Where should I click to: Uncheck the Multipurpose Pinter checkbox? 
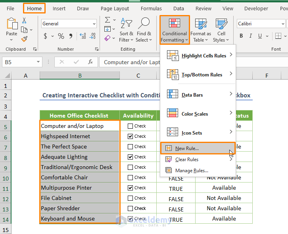[x=130, y=188]
